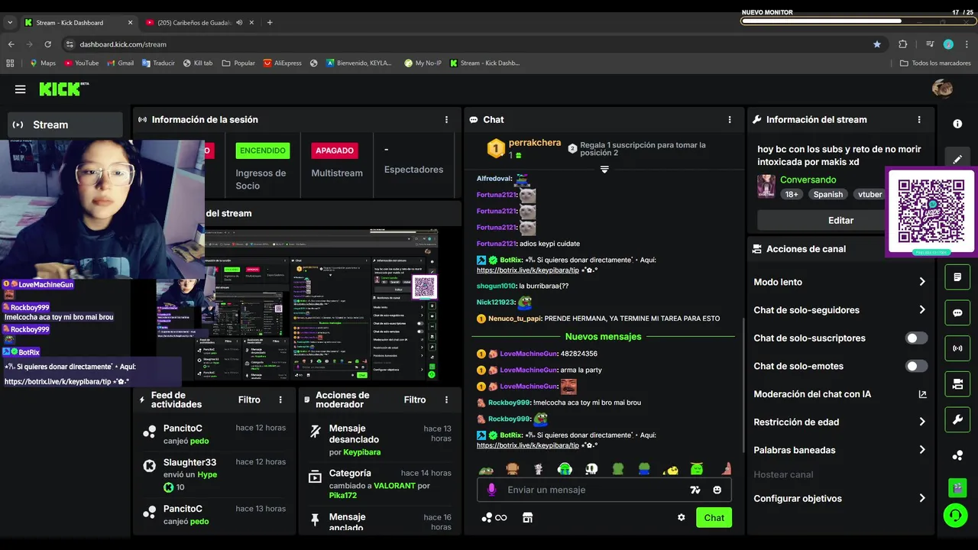The width and height of the screenshot is (978, 550).
Task: Open Filtro in Feed de actividades
Action: [249, 400]
